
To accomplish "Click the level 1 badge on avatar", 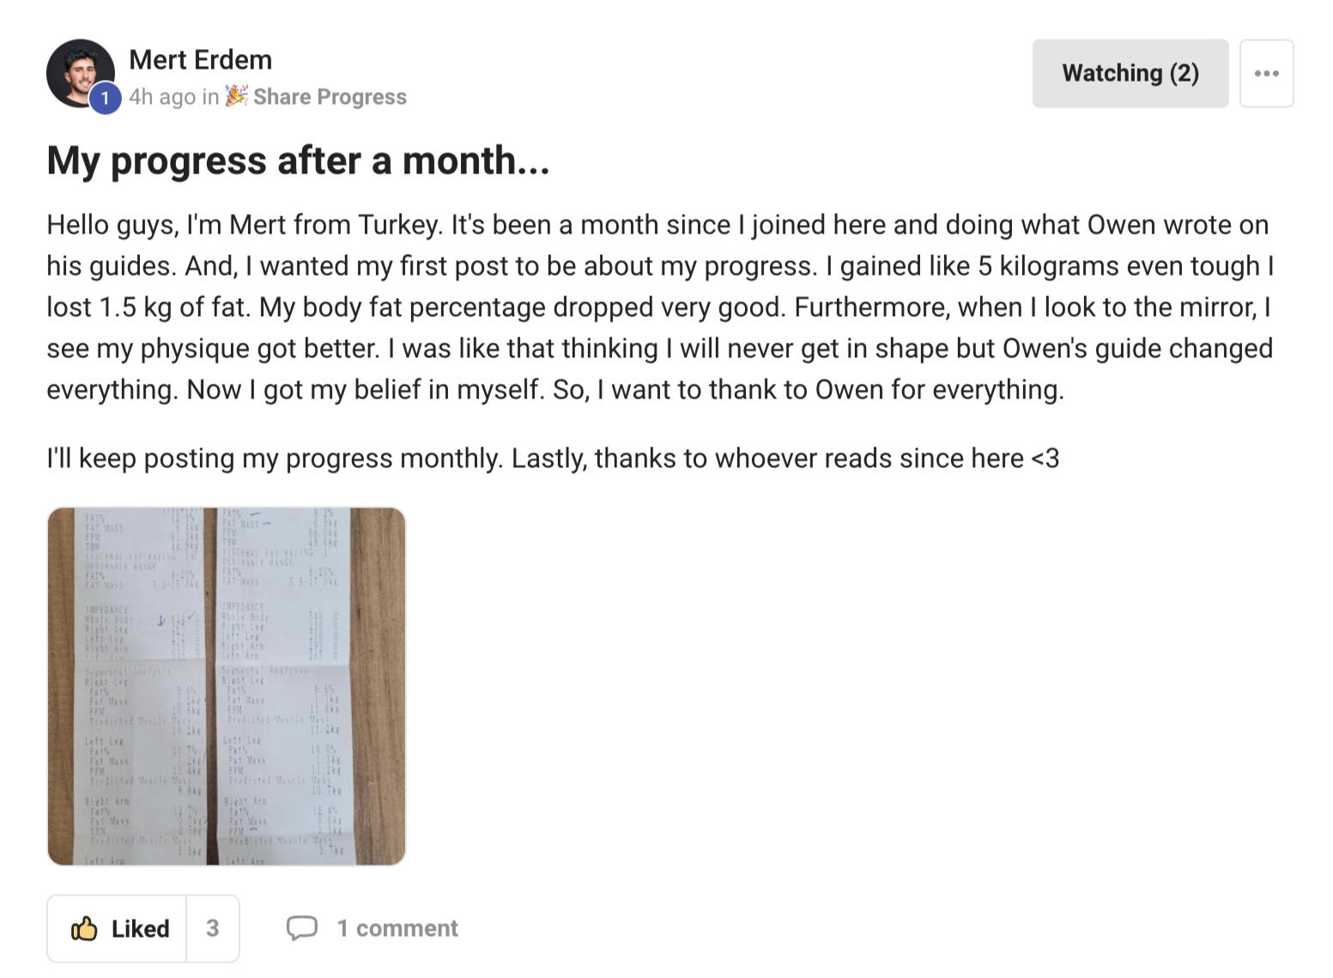I will pos(105,99).
